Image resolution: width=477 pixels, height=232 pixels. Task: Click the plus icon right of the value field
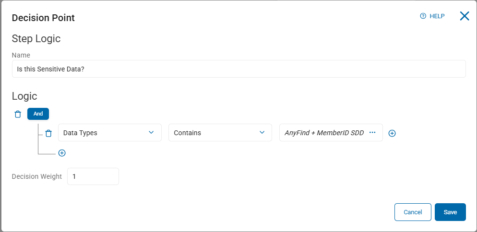(392, 133)
